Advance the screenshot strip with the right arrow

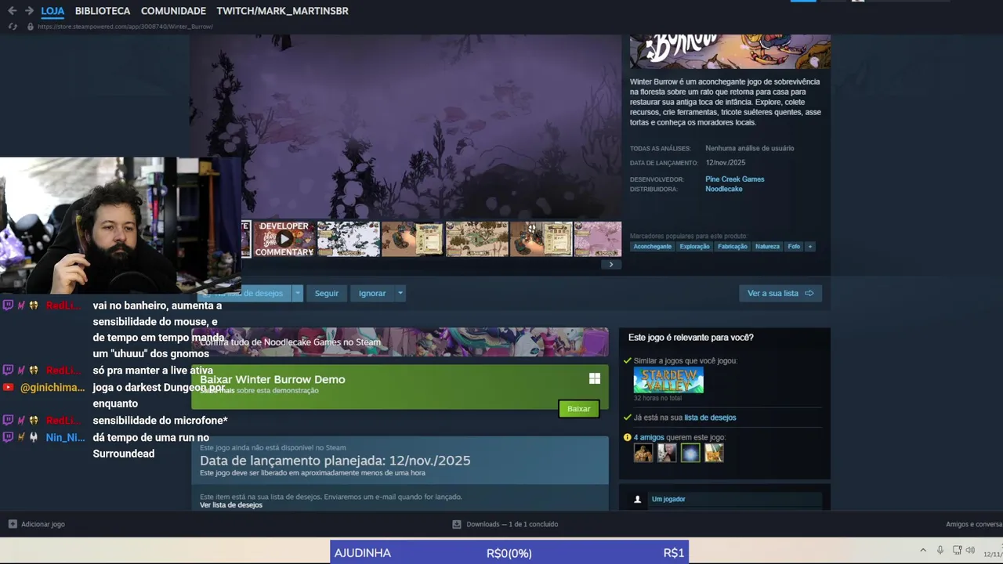[611, 264]
